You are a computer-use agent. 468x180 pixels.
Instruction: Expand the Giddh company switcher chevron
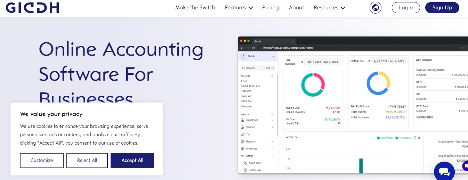click(x=273, y=56)
